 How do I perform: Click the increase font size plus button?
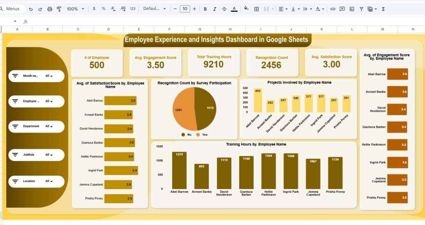click(x=194, y=9)
